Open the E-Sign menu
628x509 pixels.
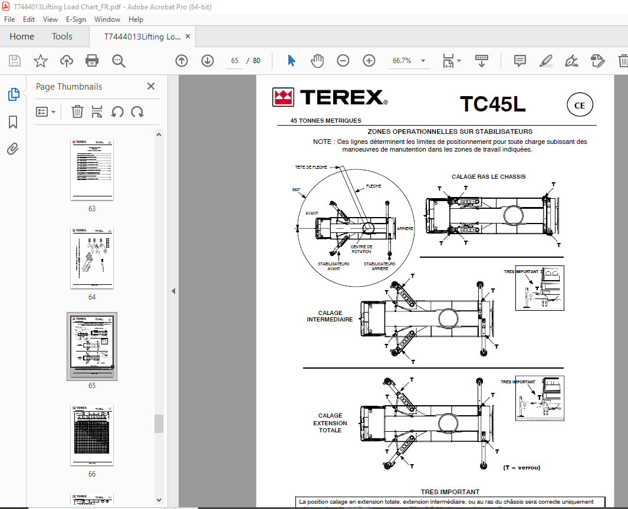[75, 19]
